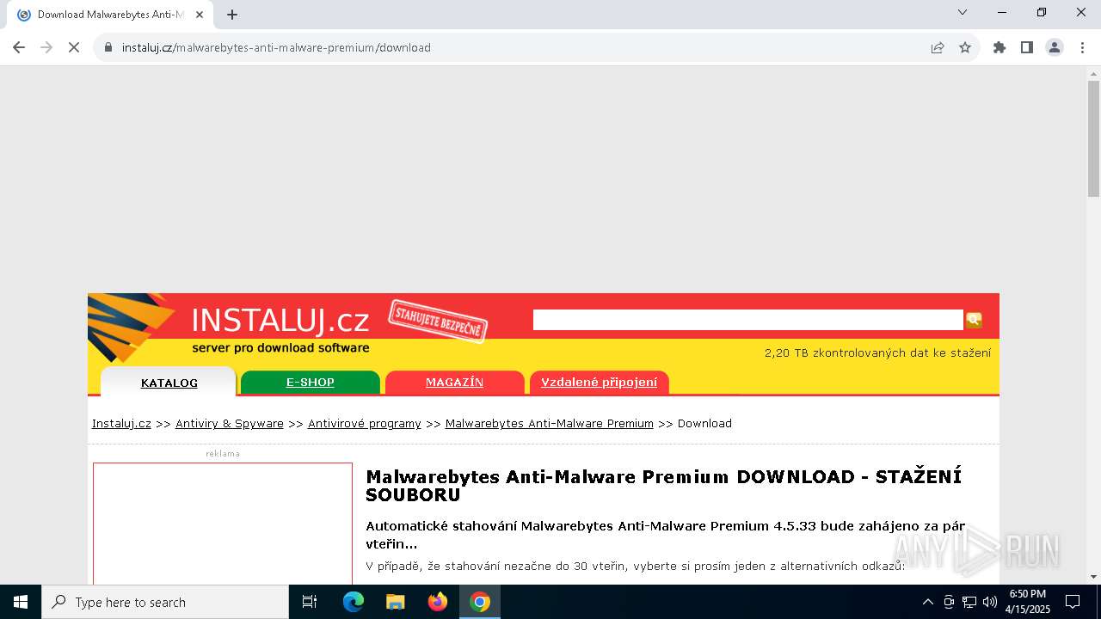This screenshot has height=619, width=1101.
Task: Click the site search magnifier button
Action: pos(974,320)
